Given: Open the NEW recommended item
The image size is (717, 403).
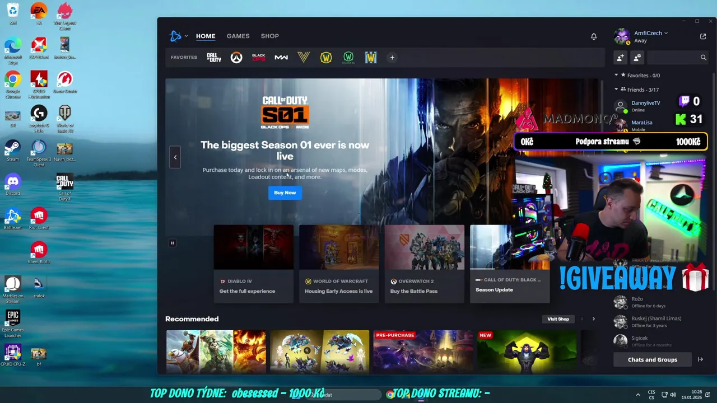Looking at the screenshot, I should [x=527, y=352].
